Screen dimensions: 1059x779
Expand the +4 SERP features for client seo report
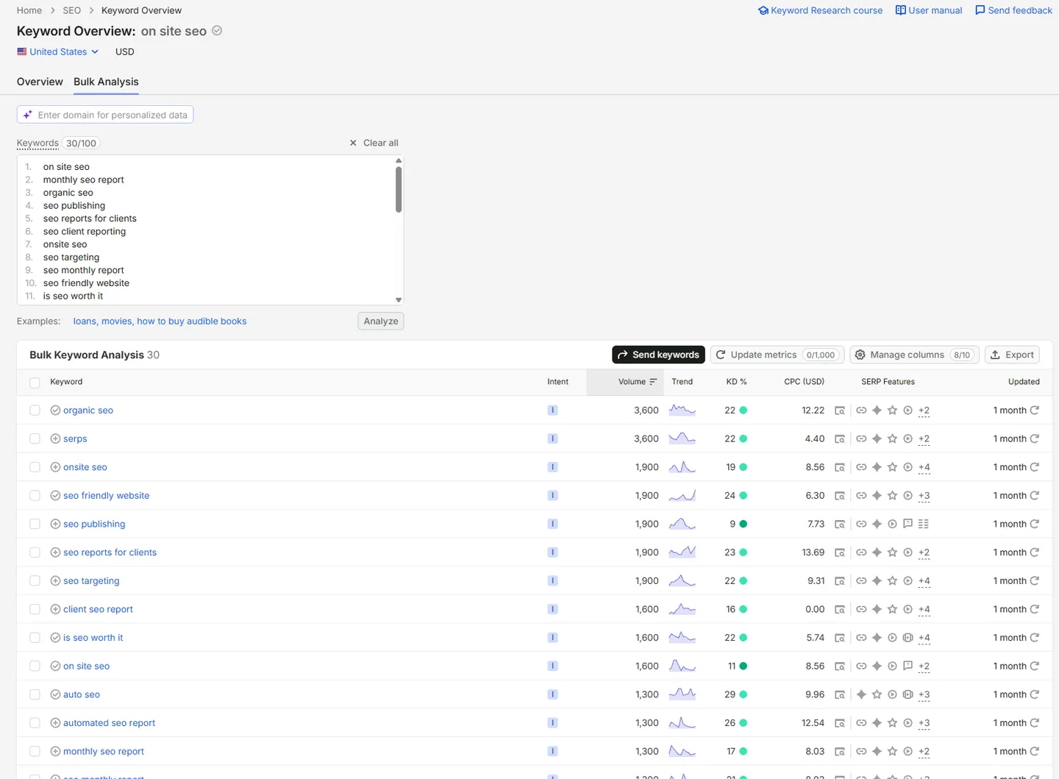924,609
